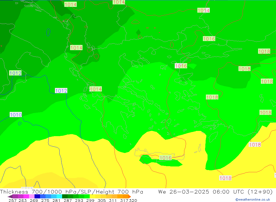Image resolution: width=276 pixels, height=202 pixels.
Task: Click legend value 320
Action: click(x=133, y=200)
